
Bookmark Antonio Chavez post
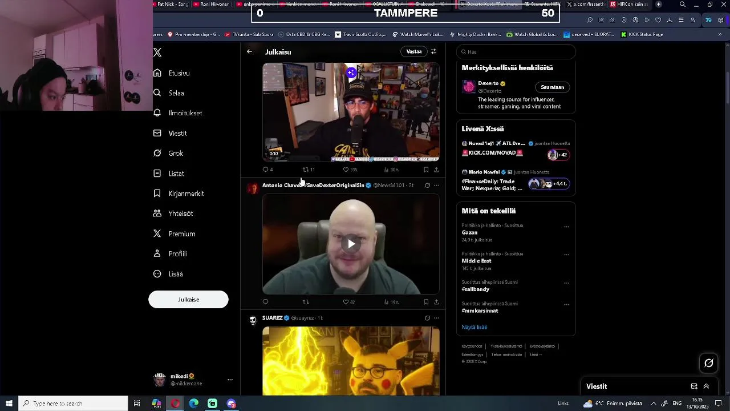pos(426,302)
